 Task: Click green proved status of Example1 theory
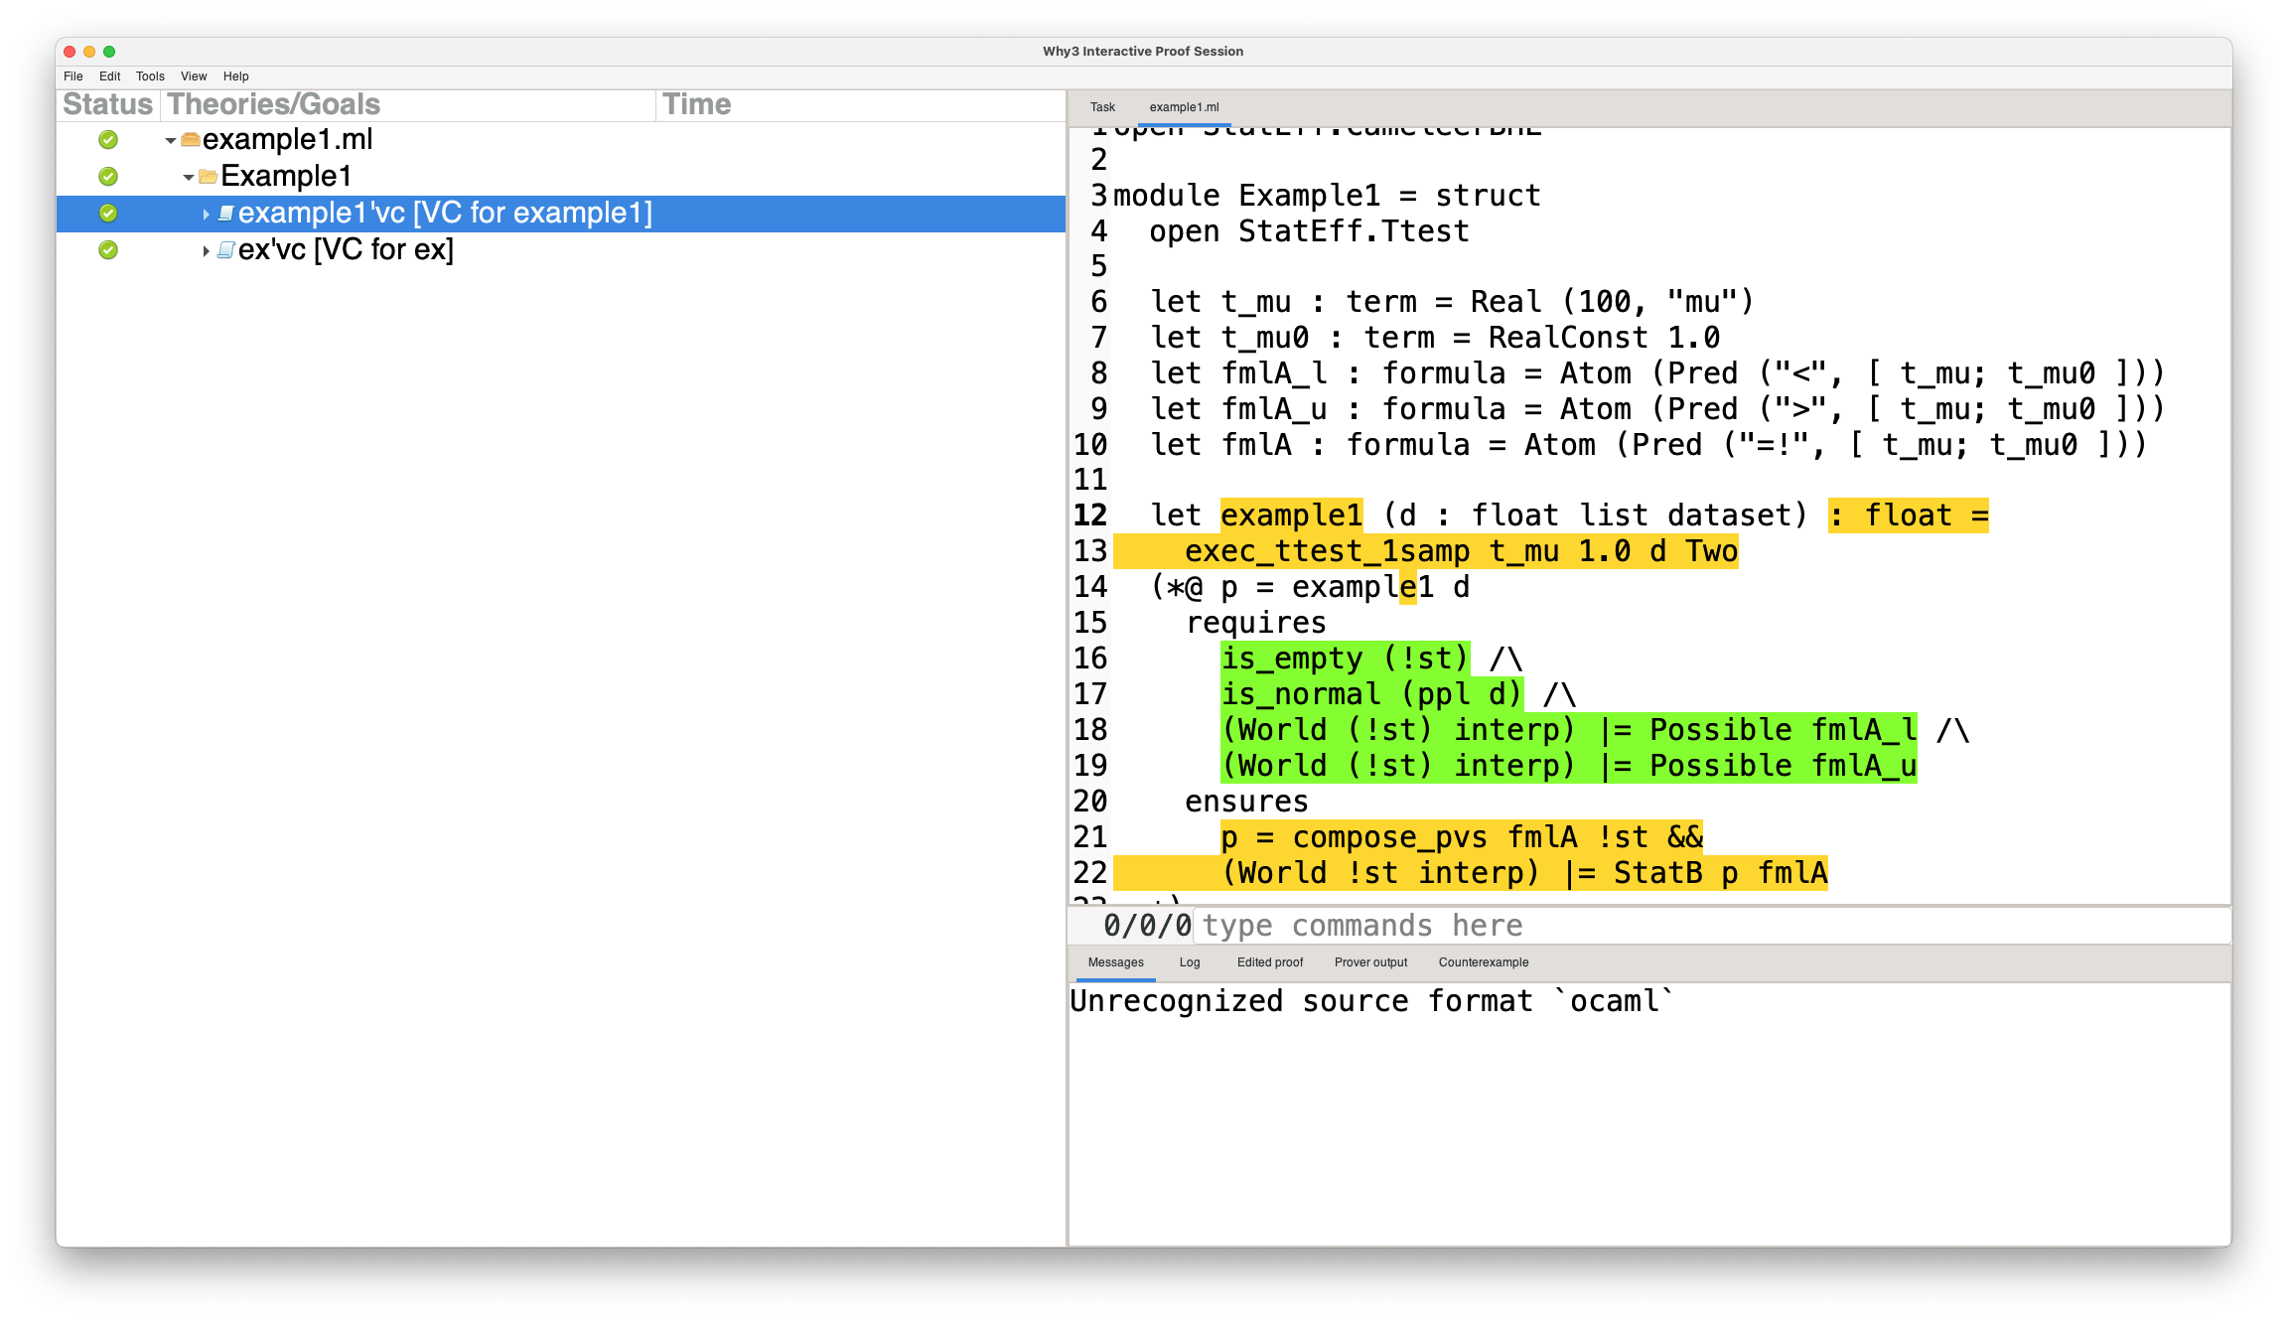point(108,177)
